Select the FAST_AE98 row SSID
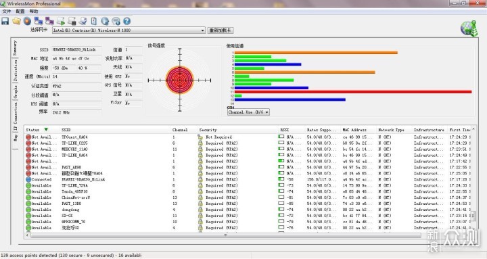This screenshot has height=259, width=487. pyautogui.click(x=72, y=168)
